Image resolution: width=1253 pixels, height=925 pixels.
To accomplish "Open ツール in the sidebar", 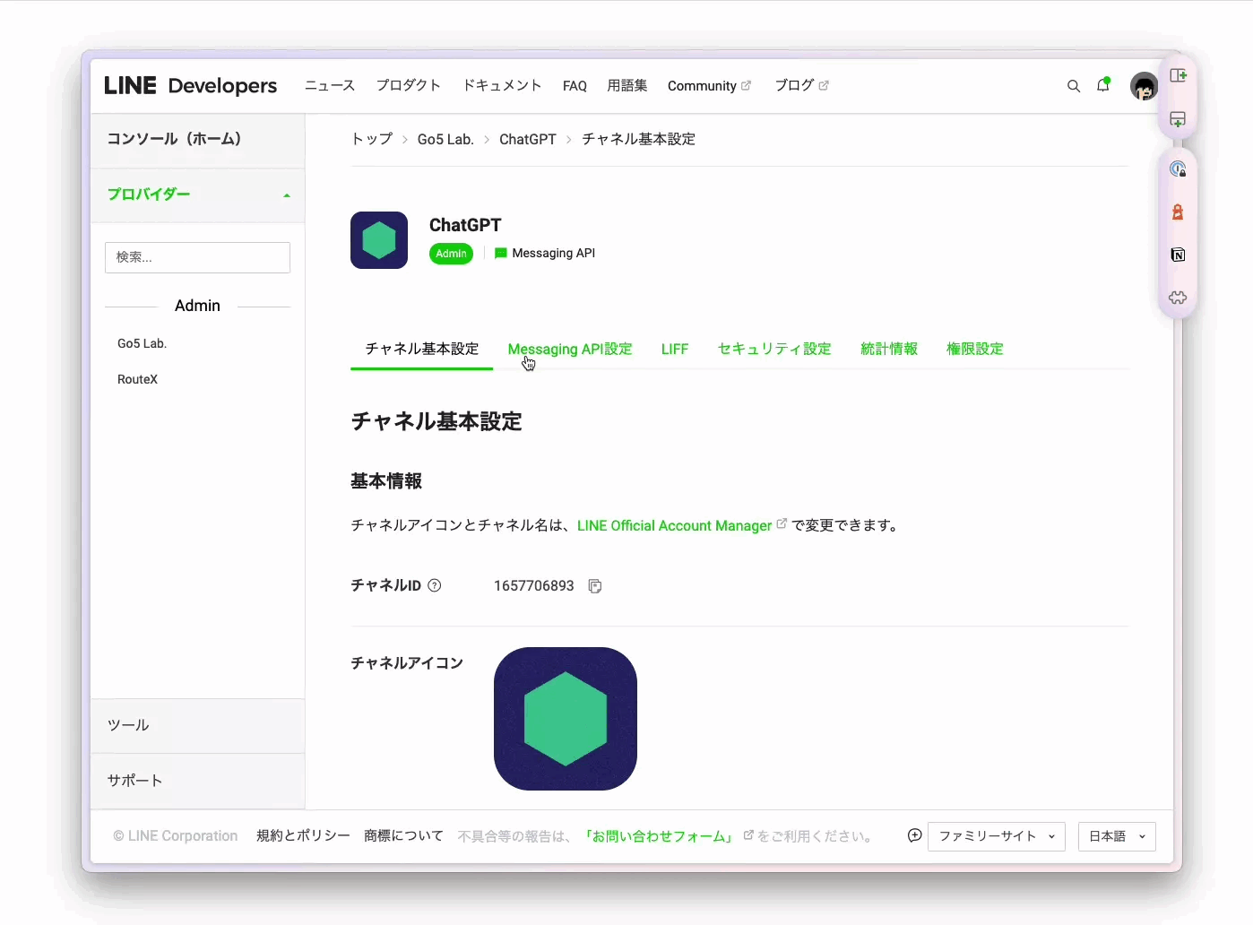I will 197,726.
